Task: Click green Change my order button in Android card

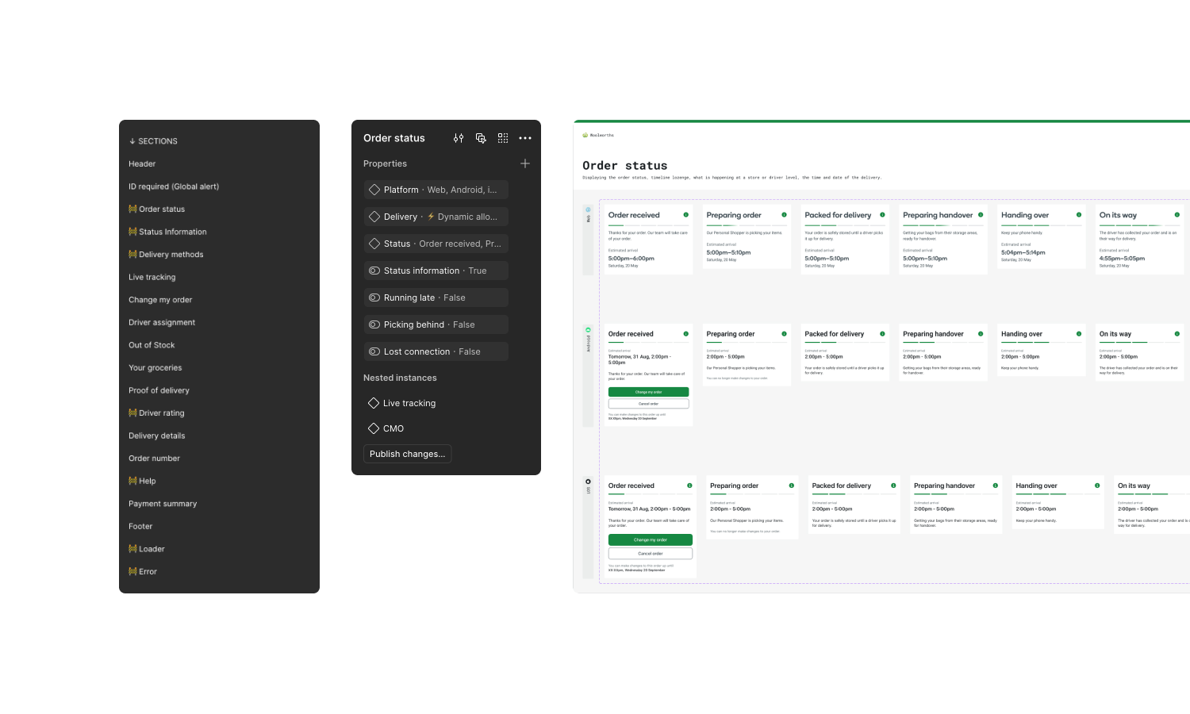Action: coord(648,392)
